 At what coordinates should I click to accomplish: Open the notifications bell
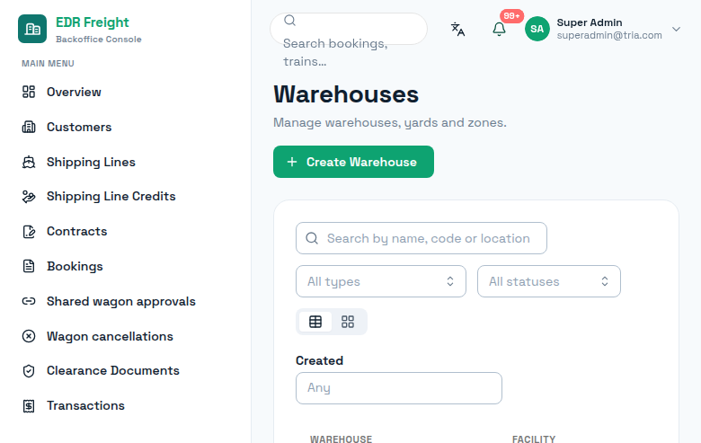tap(499, 29)
